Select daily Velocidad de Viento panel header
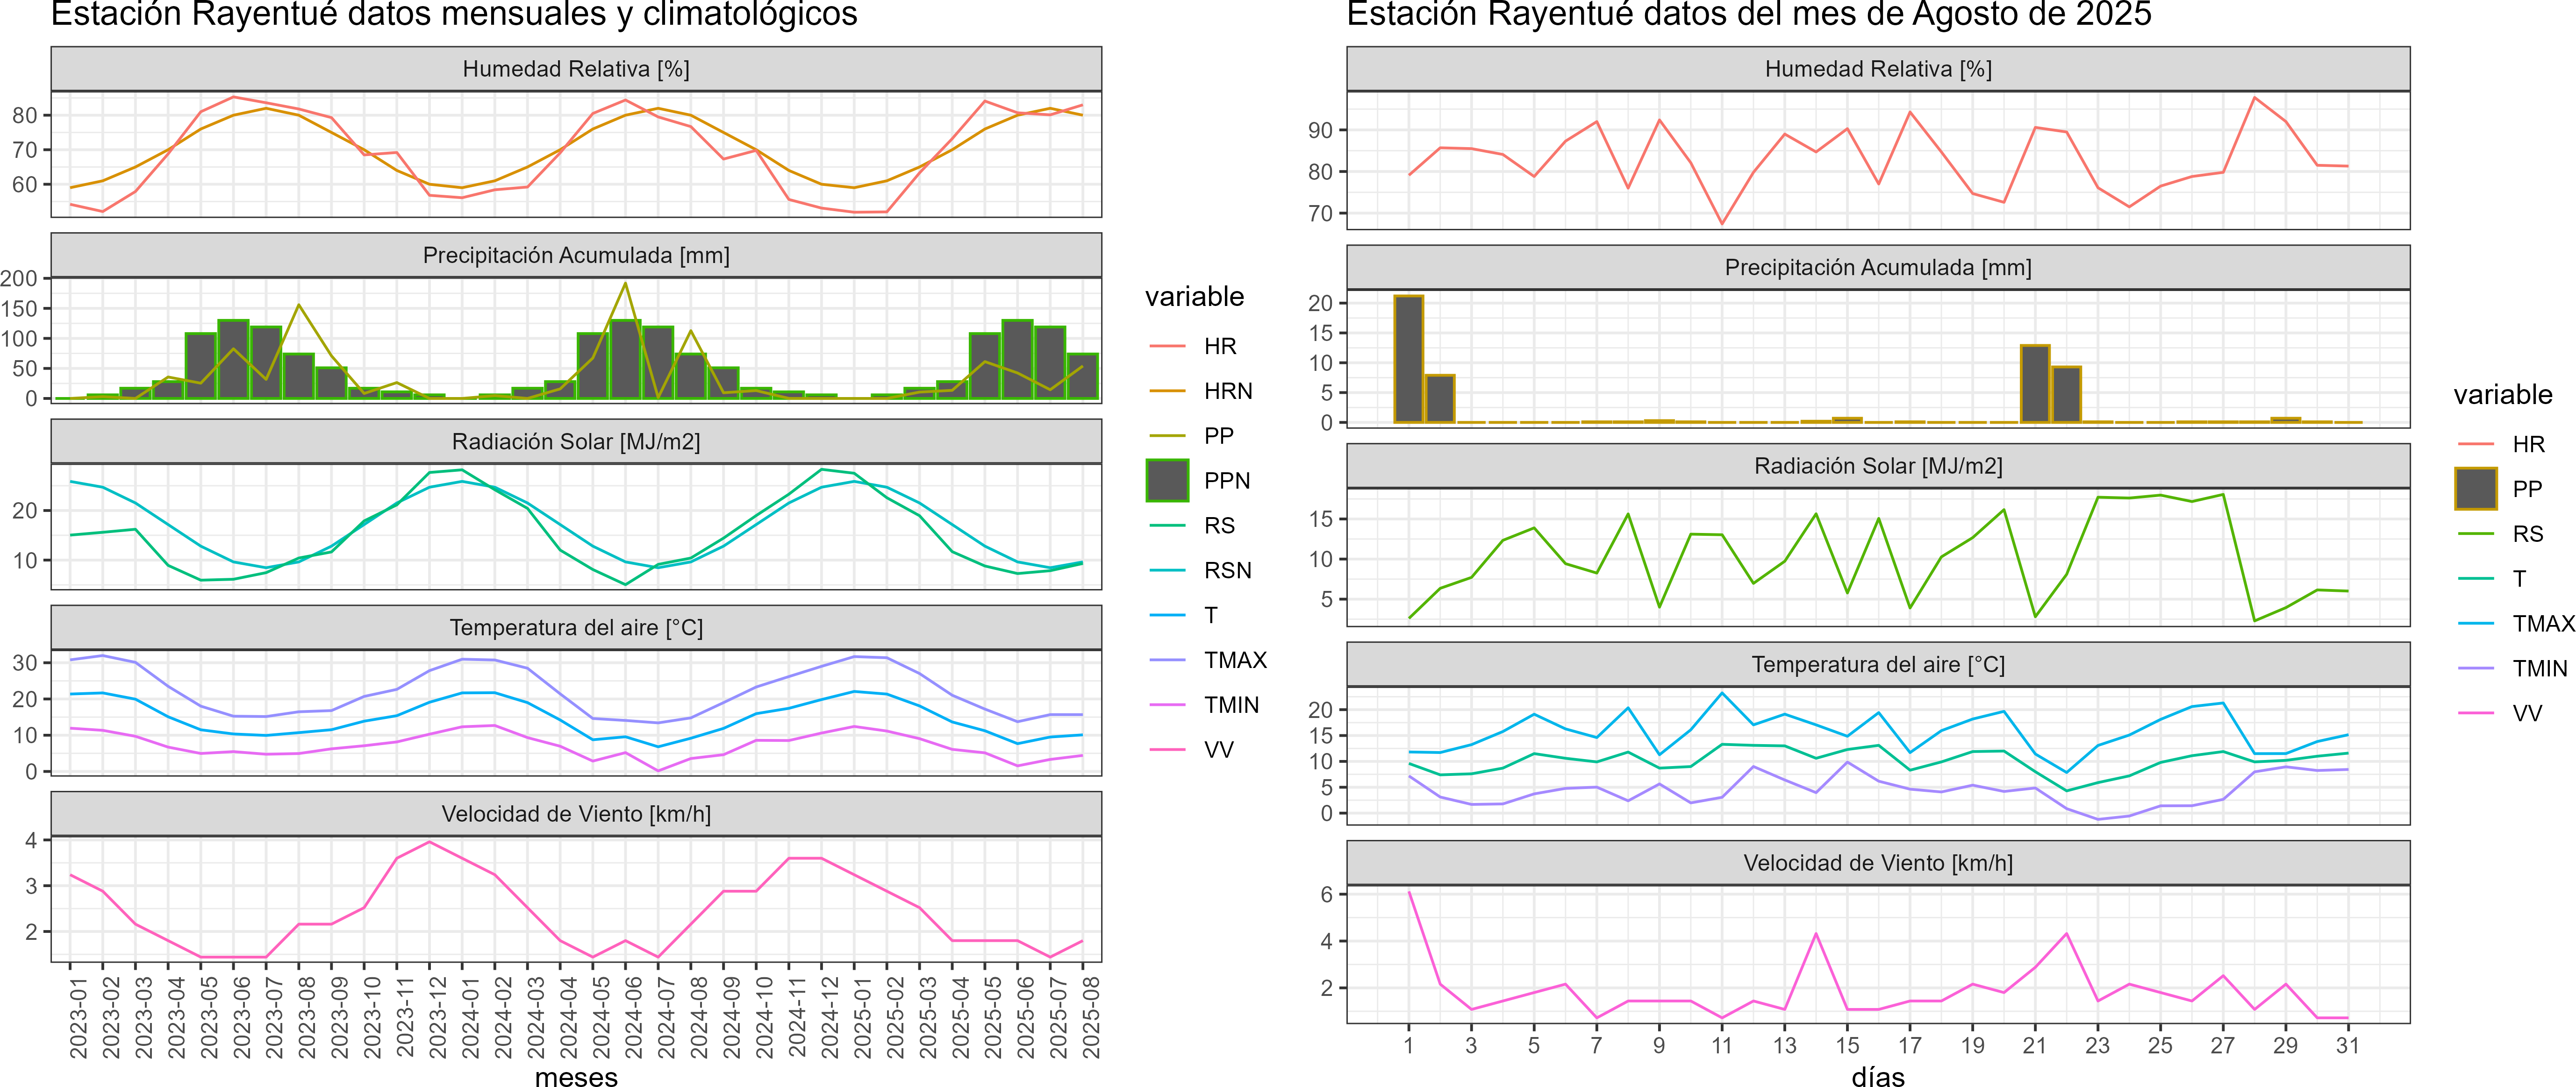 click(1877, 863)
